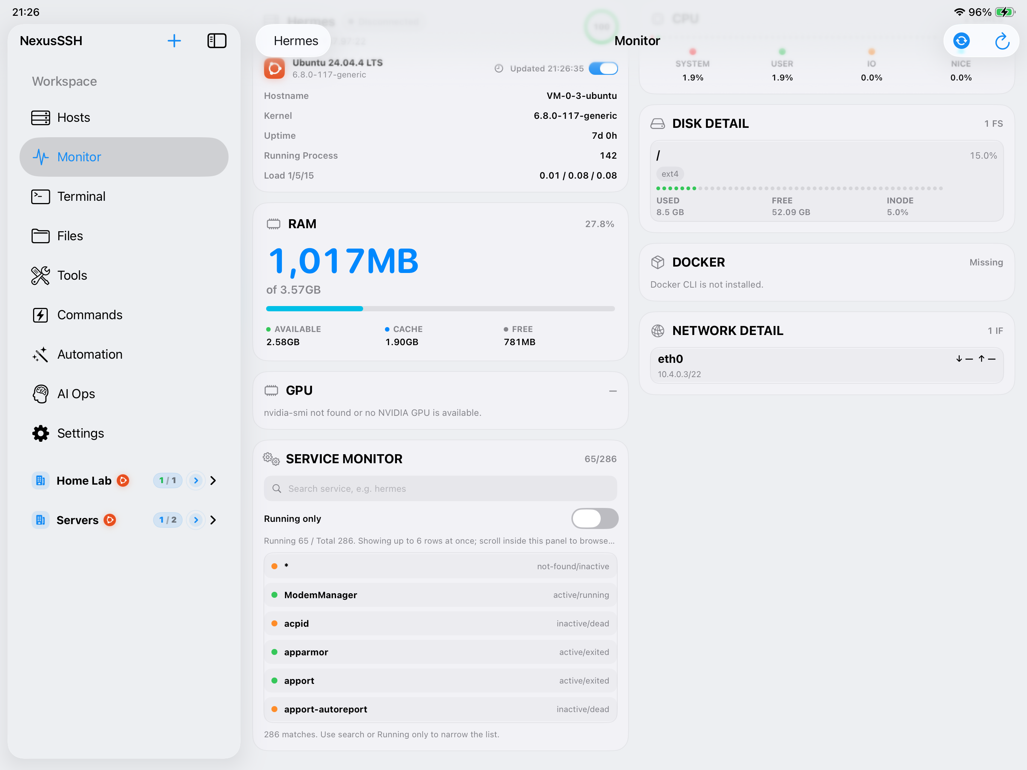Open Tools from the sidebar
Viewport: 1027px width, 770px height.
pos(124,275)
